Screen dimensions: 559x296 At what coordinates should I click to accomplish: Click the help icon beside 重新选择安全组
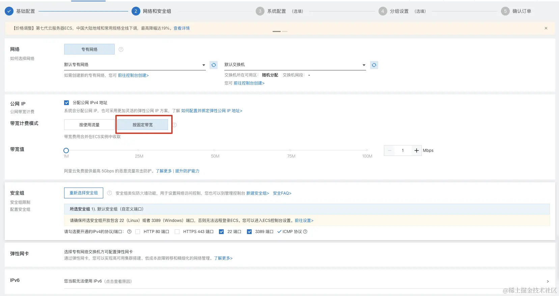(109, 193)
